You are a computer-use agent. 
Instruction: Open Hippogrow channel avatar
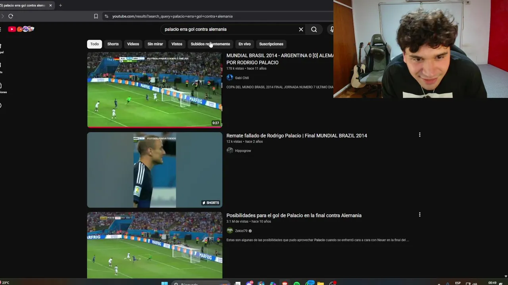[230, 150]
